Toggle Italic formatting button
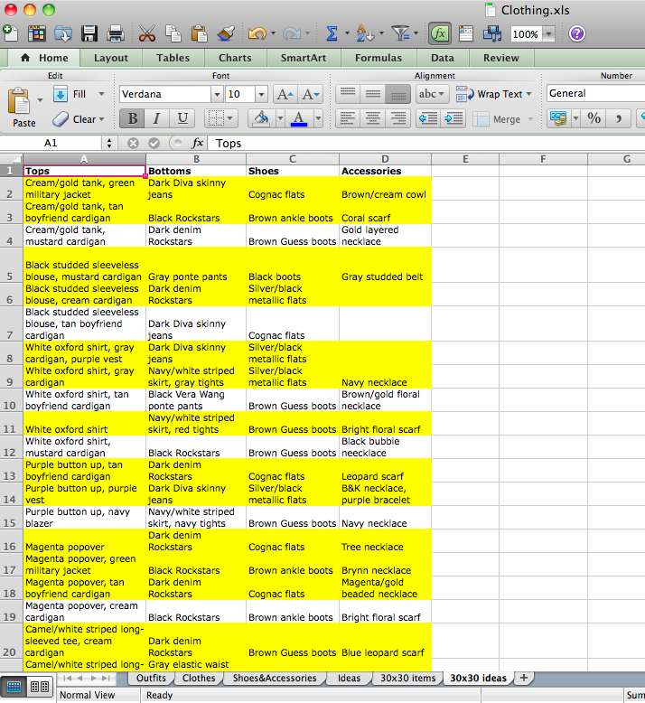 click(x=157, y=118)
